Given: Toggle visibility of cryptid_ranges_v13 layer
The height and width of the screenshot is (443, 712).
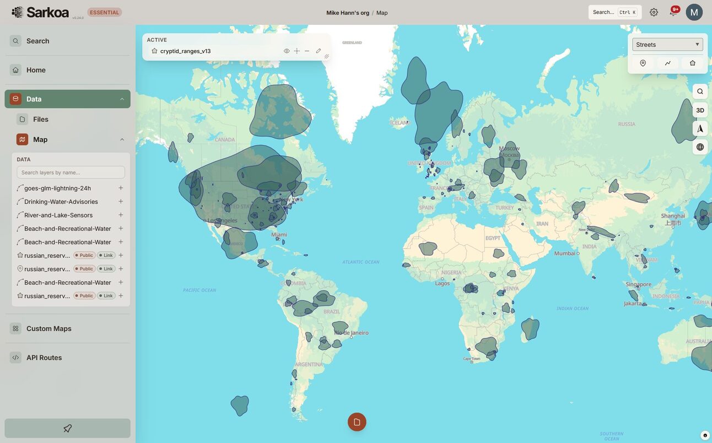Looking at the screenshot, I should pyautogui.click(x=287, y=51).
